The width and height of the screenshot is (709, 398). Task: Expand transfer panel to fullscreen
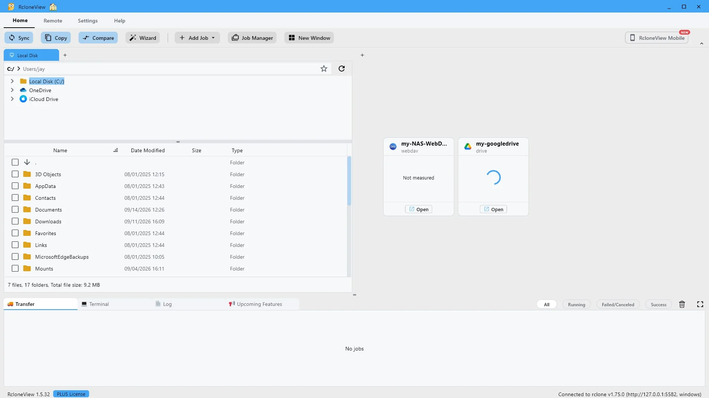700,304
